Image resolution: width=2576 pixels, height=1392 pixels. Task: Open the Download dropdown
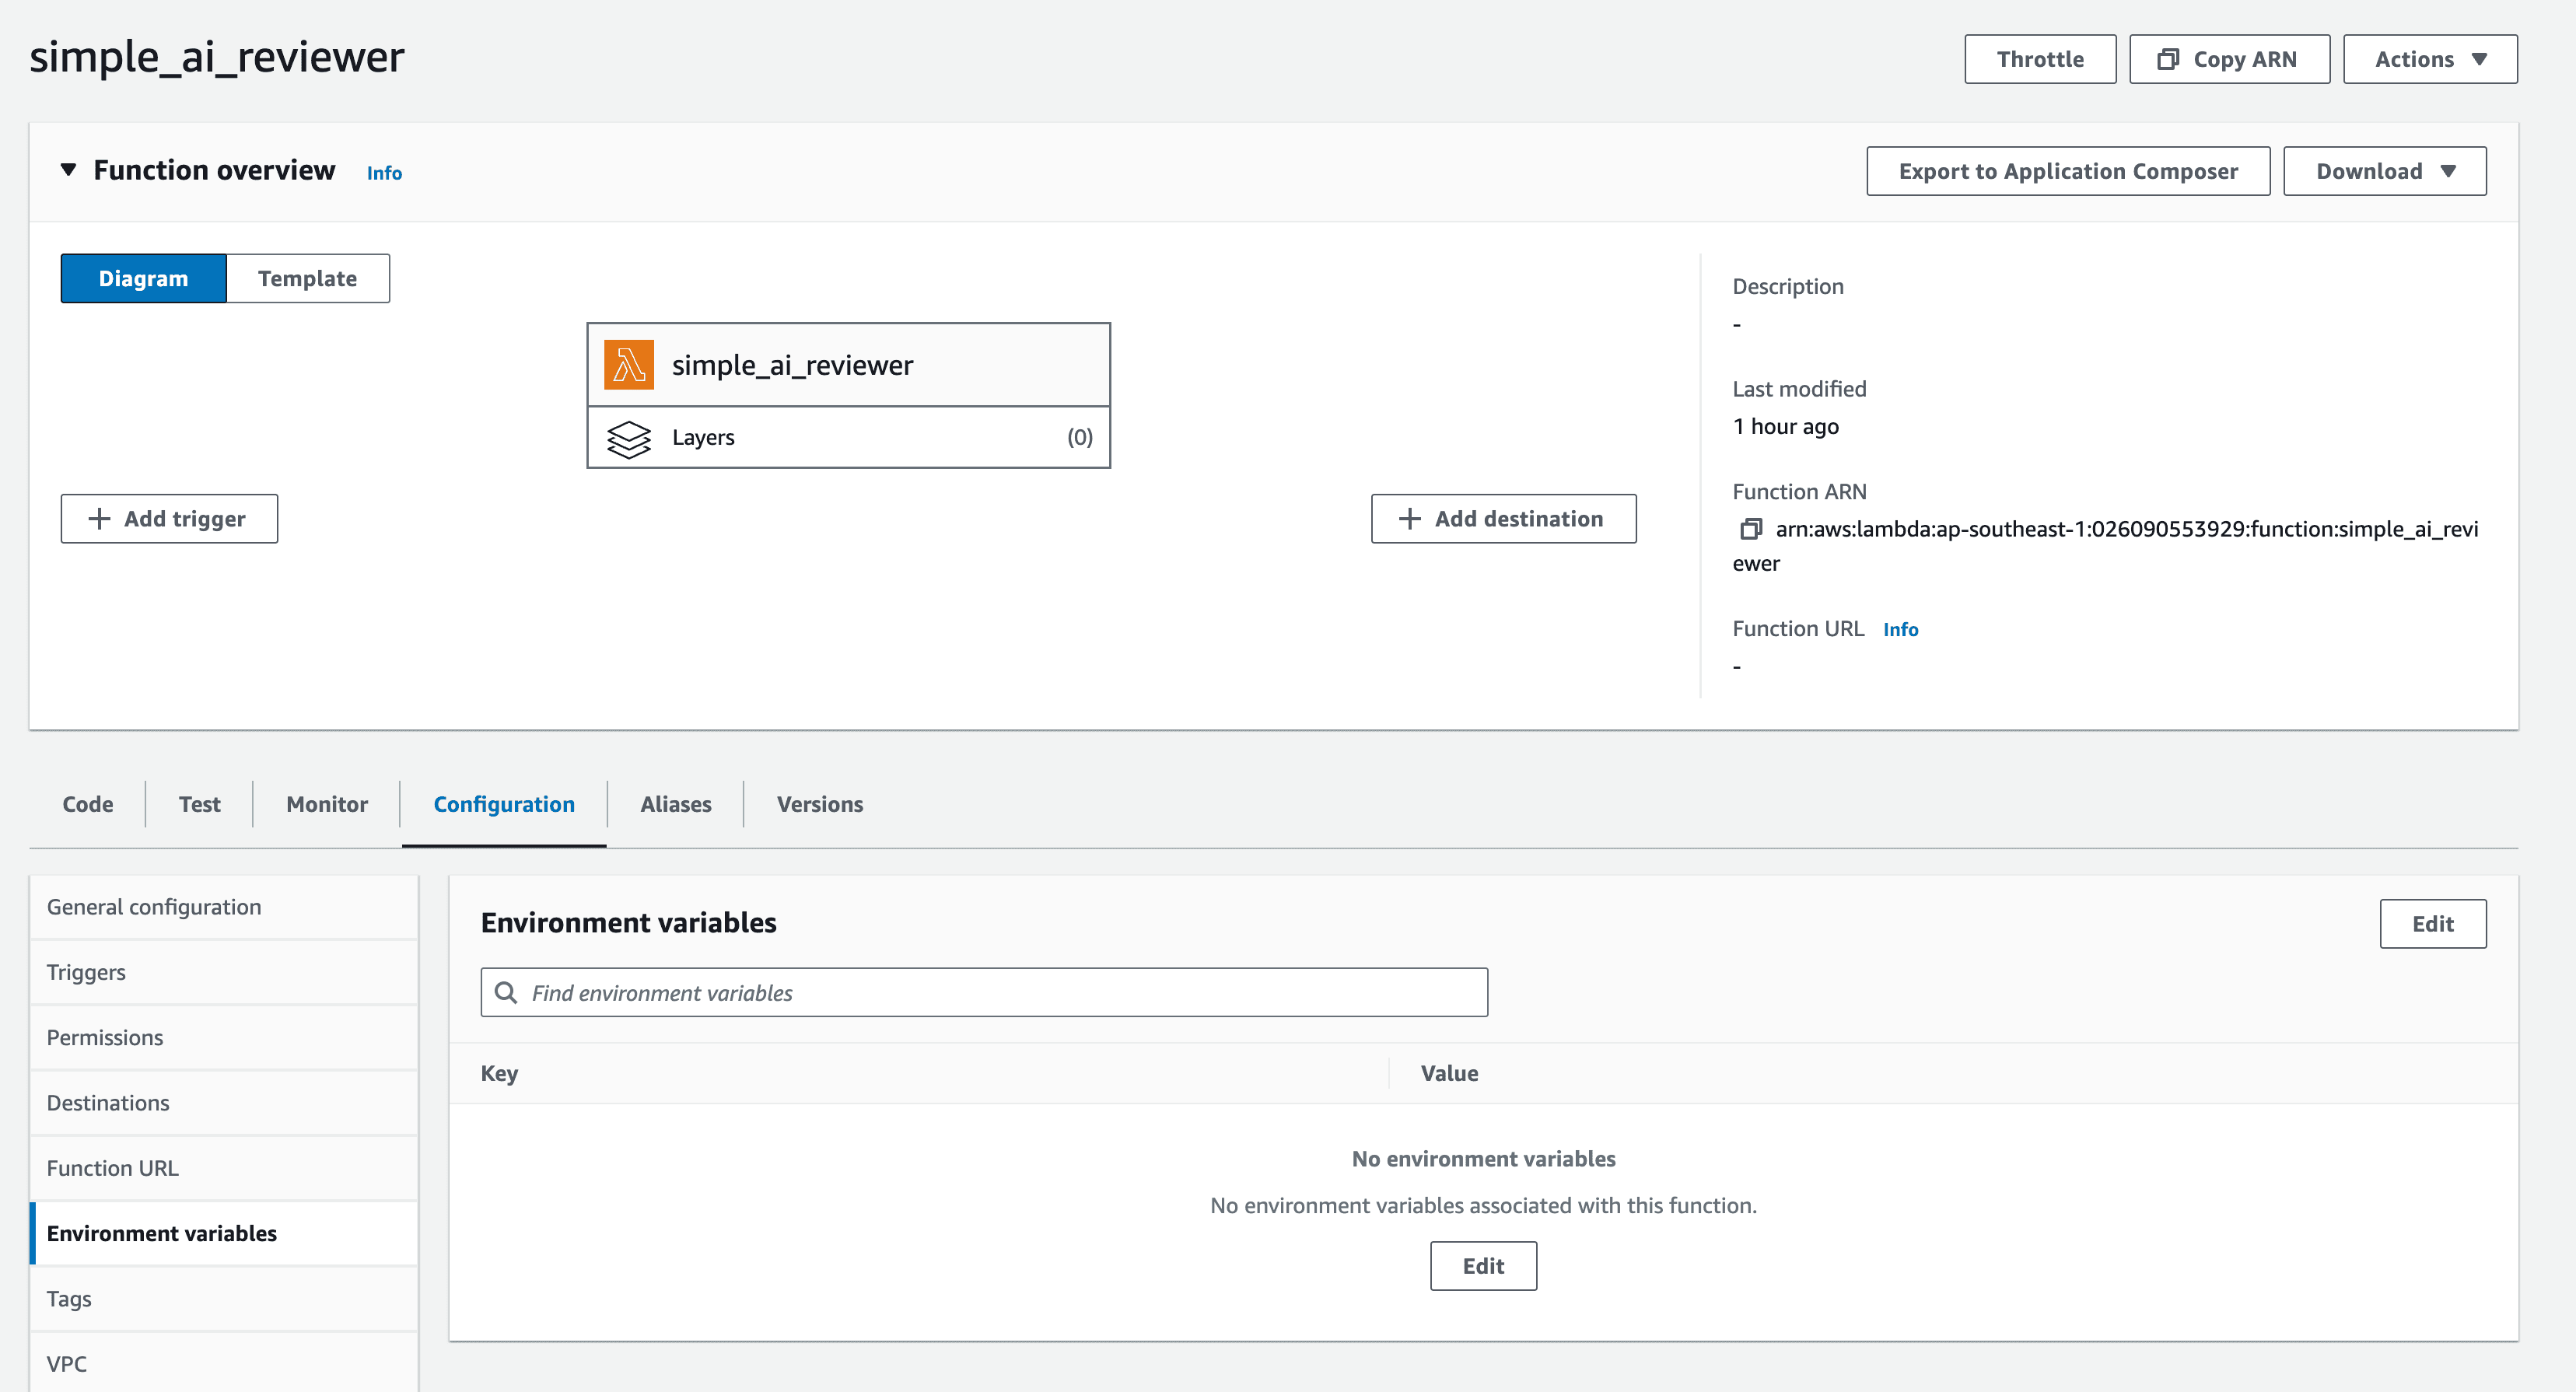pyautogui.click(x=2384, y=171)
